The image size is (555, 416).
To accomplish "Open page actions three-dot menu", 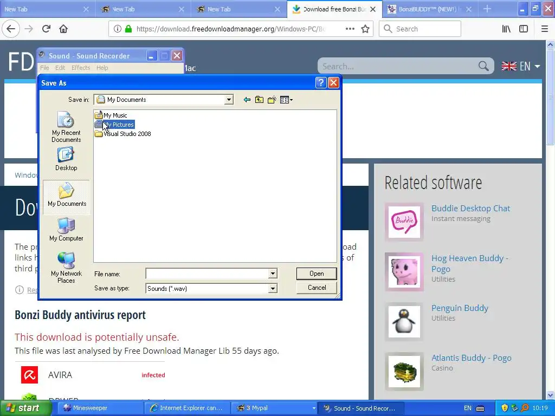I will click(x=350, y=29).
